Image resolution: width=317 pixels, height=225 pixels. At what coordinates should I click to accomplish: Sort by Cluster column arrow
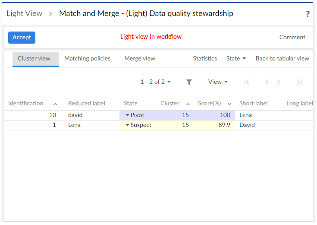(x=188, y=104)
